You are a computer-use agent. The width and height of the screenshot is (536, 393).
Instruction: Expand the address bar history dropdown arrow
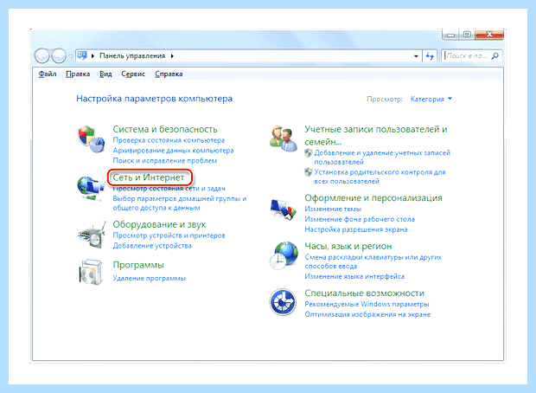(x=416, y=55)
